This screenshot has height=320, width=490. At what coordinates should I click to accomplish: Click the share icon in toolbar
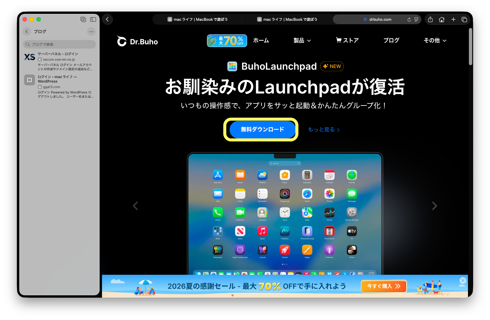tap(430, 19)
